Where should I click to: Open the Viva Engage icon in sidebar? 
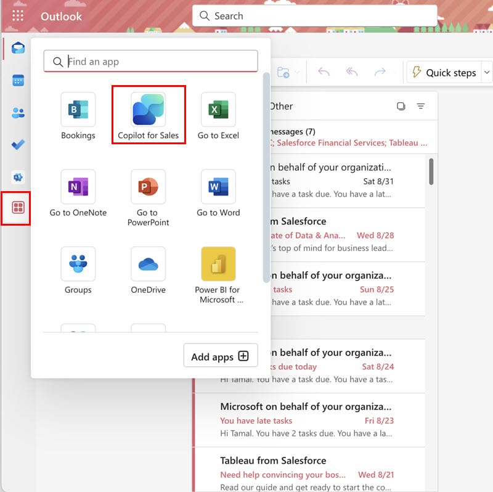coord(18,177)
